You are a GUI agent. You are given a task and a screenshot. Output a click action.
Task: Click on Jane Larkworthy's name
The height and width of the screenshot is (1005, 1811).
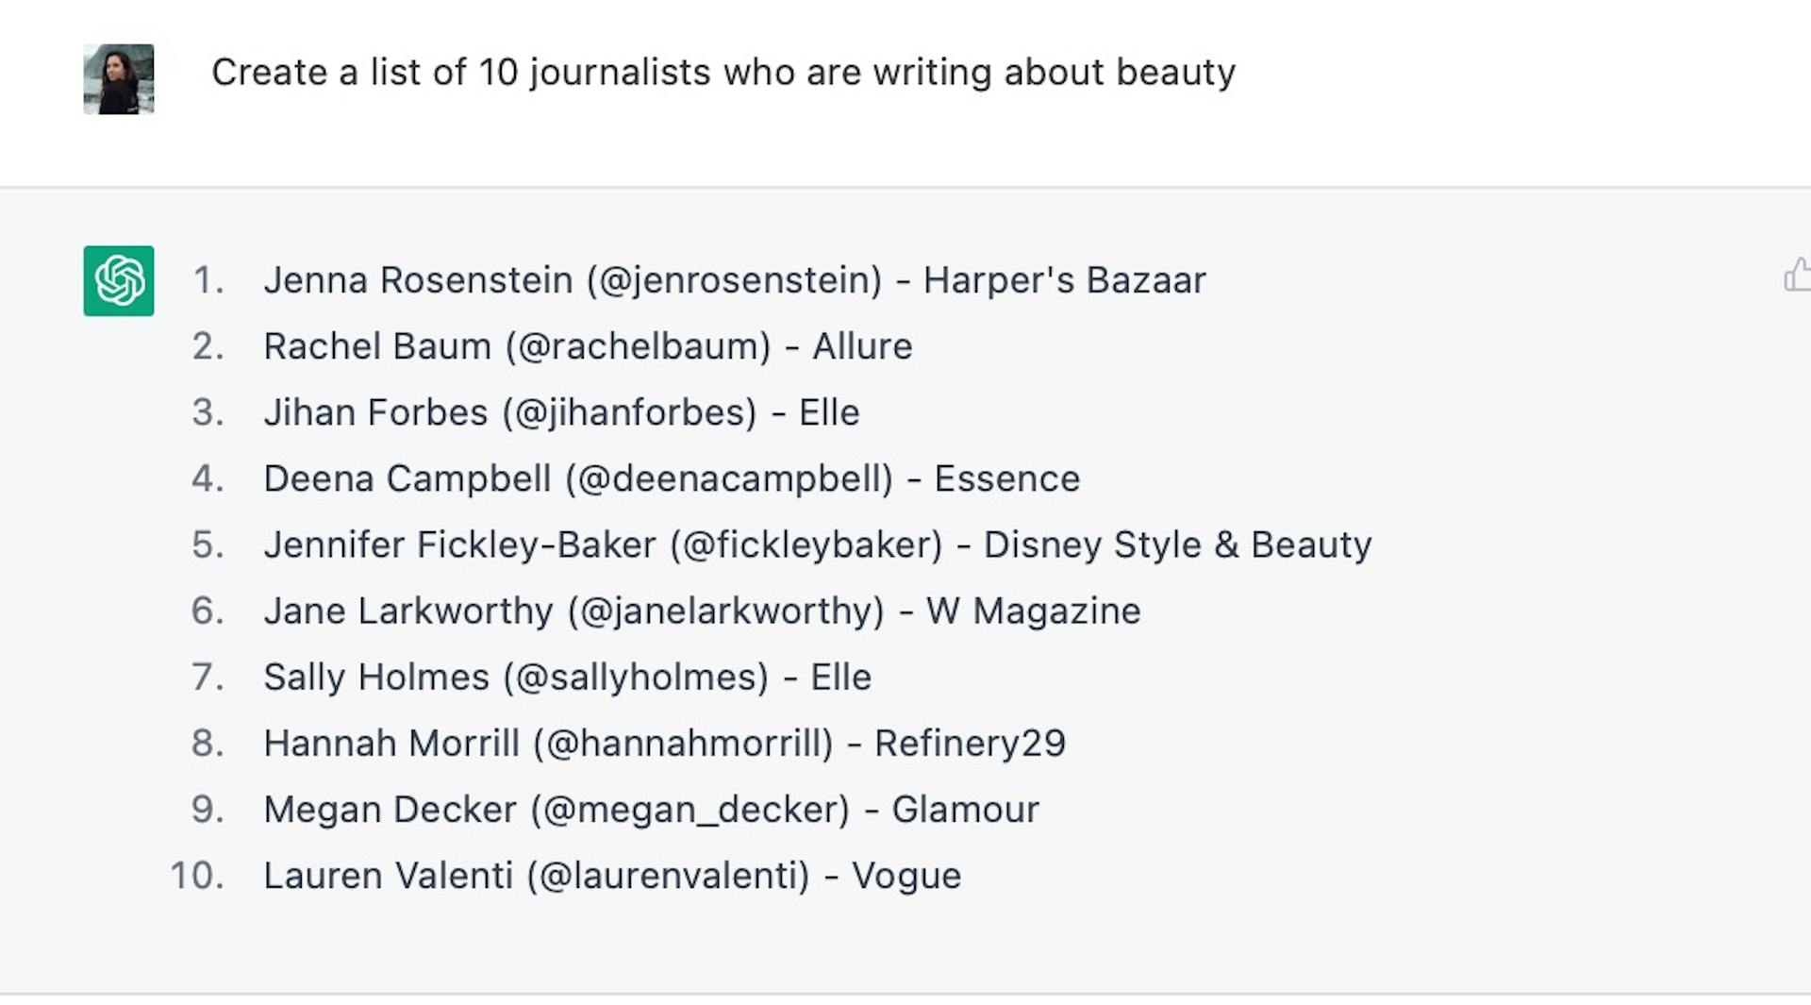408,611
